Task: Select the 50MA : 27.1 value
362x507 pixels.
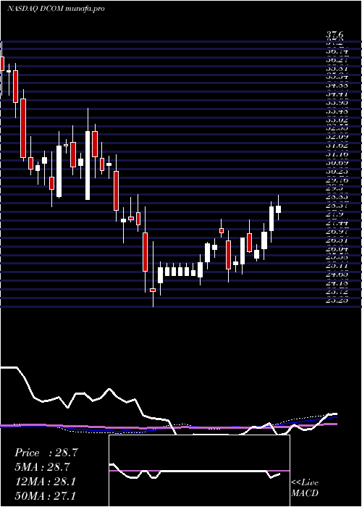Action: coord(45,495)
